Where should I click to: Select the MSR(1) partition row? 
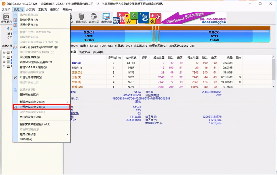tap(156, 68)
